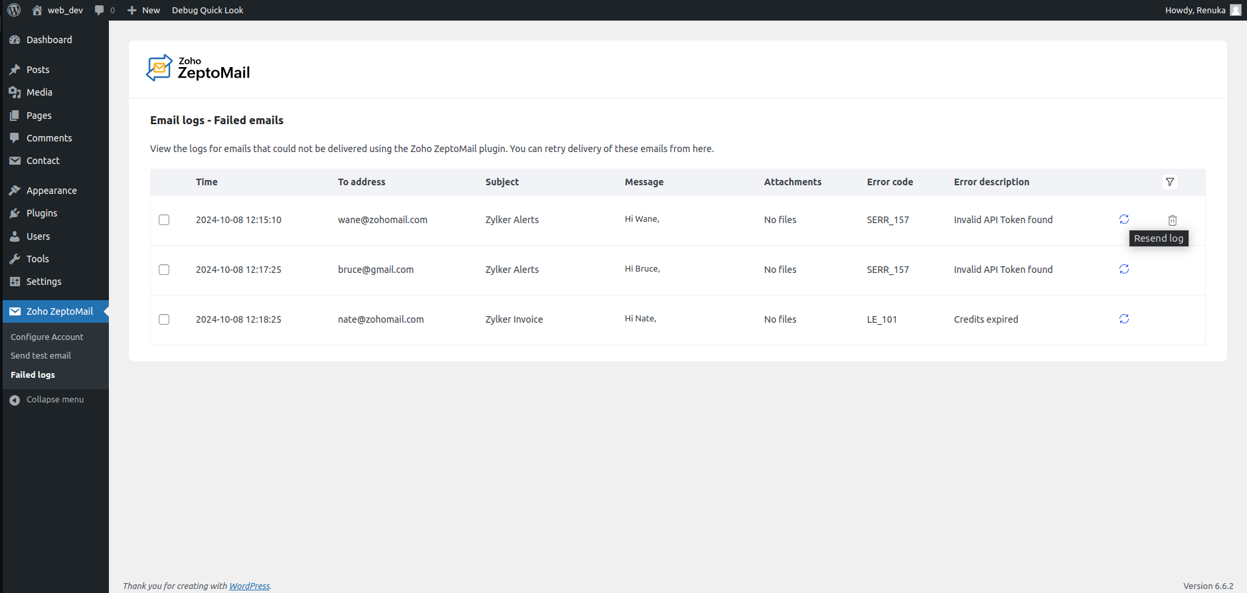The height and width of the screenshot is (593, 1247).
Task: Click the WordPress logo in admin bar
Action: tap(14, 10)
